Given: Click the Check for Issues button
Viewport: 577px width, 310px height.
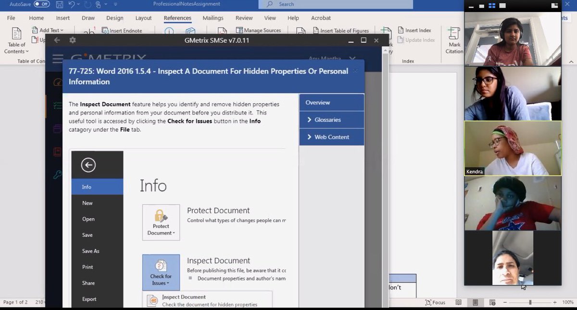Looking at the screenshot, I should (x=161, y=272).
